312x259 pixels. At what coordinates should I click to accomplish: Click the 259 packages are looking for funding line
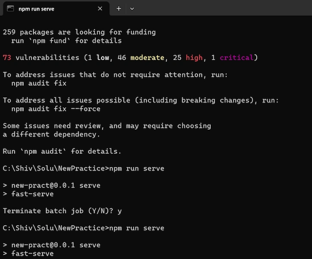pyautogui.click(x=79, y=32)
